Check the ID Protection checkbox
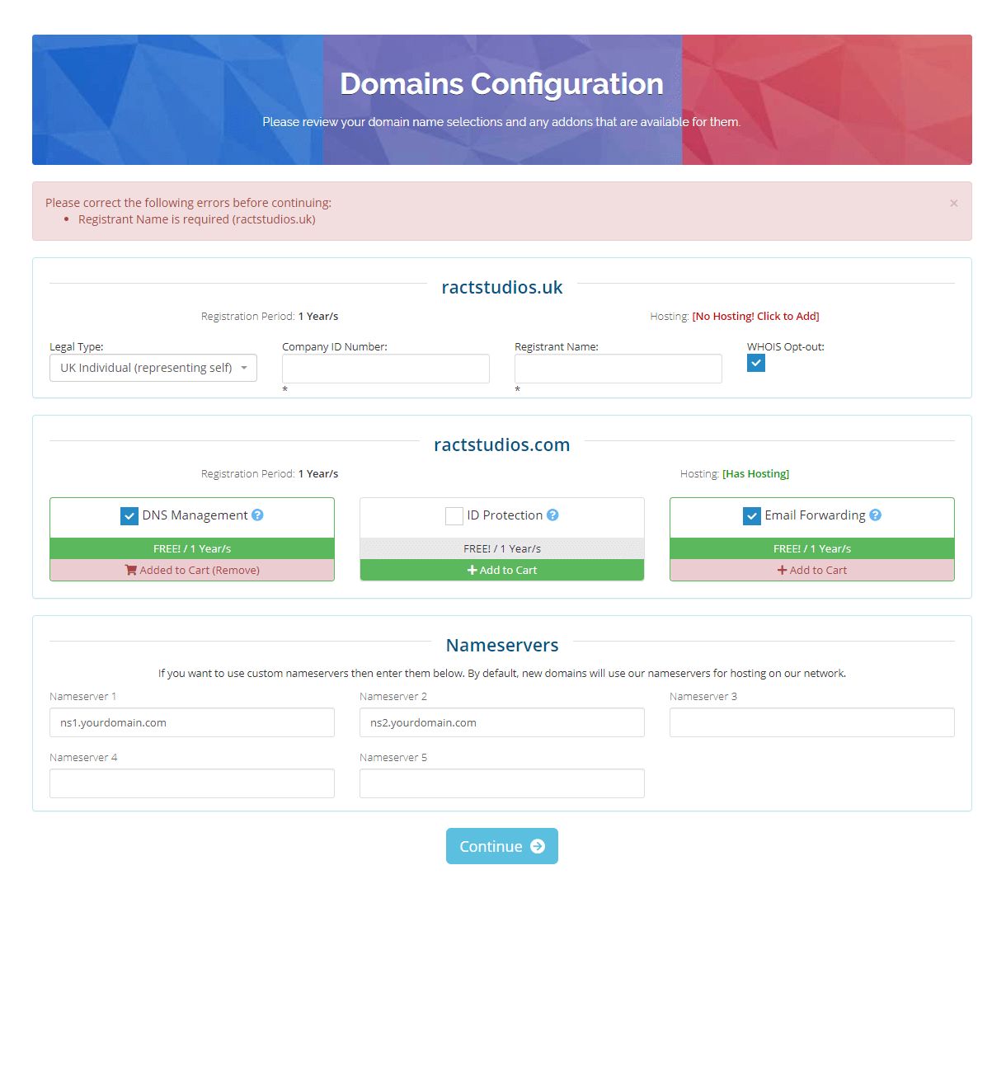 click(x=454, y=516)
